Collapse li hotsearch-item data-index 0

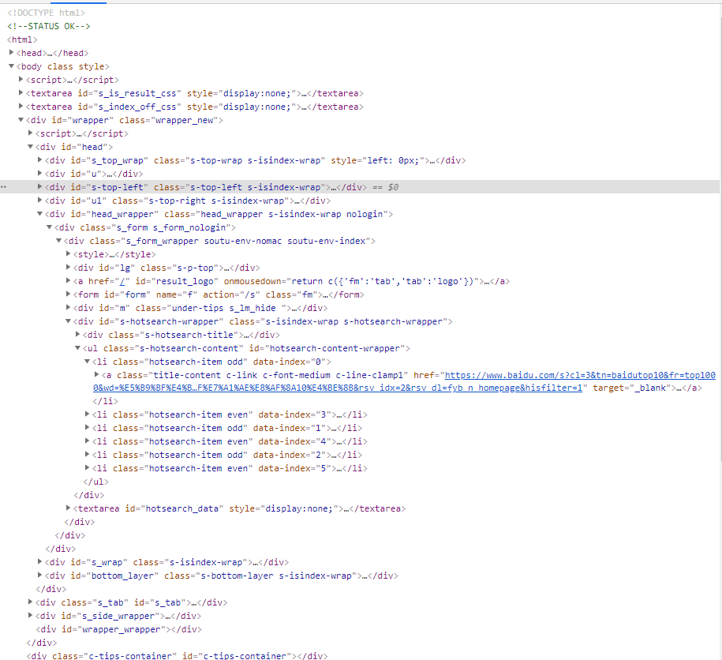click(87, 361)
